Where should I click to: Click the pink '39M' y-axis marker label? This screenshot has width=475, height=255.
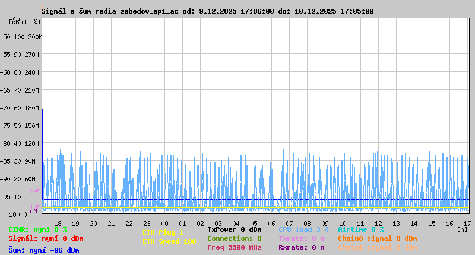[35, 191]
